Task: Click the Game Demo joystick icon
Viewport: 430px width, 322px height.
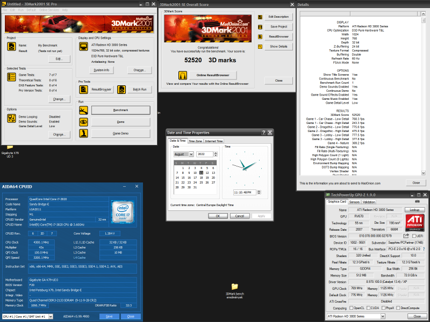Action: click(84, 133)
